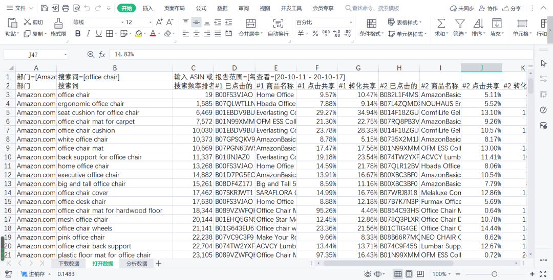Viewport: 553px width, 280px height.
Task: Click the Copy (复制) icon
Action: click(27, 34)
